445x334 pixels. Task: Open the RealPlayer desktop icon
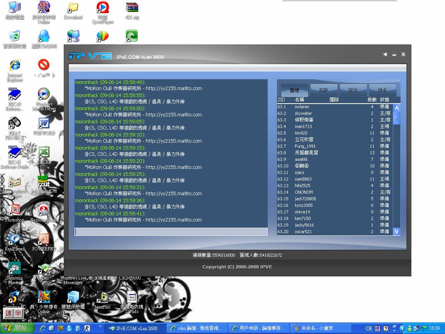pyautogui.click(x=15, y=240)
